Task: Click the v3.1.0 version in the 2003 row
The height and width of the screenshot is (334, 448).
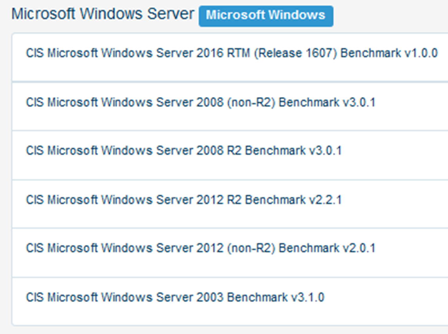Action: [x=308, y=298]
